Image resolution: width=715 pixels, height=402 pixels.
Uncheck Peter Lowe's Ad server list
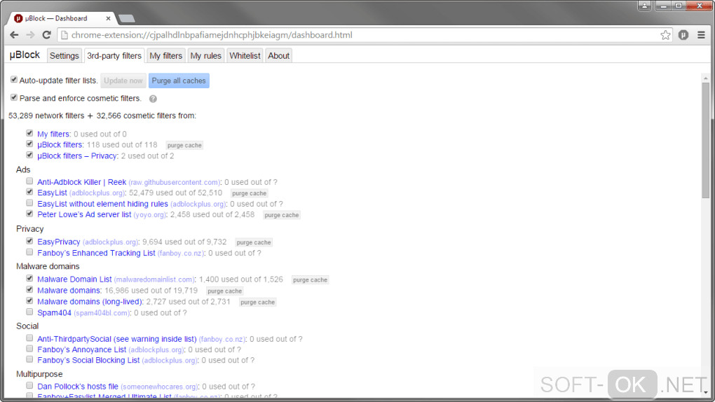point(29,214)
